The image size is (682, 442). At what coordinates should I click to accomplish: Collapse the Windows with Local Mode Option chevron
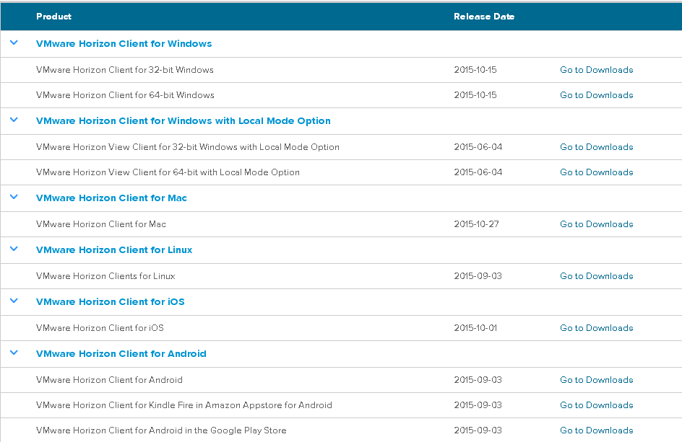coord(14,120)
